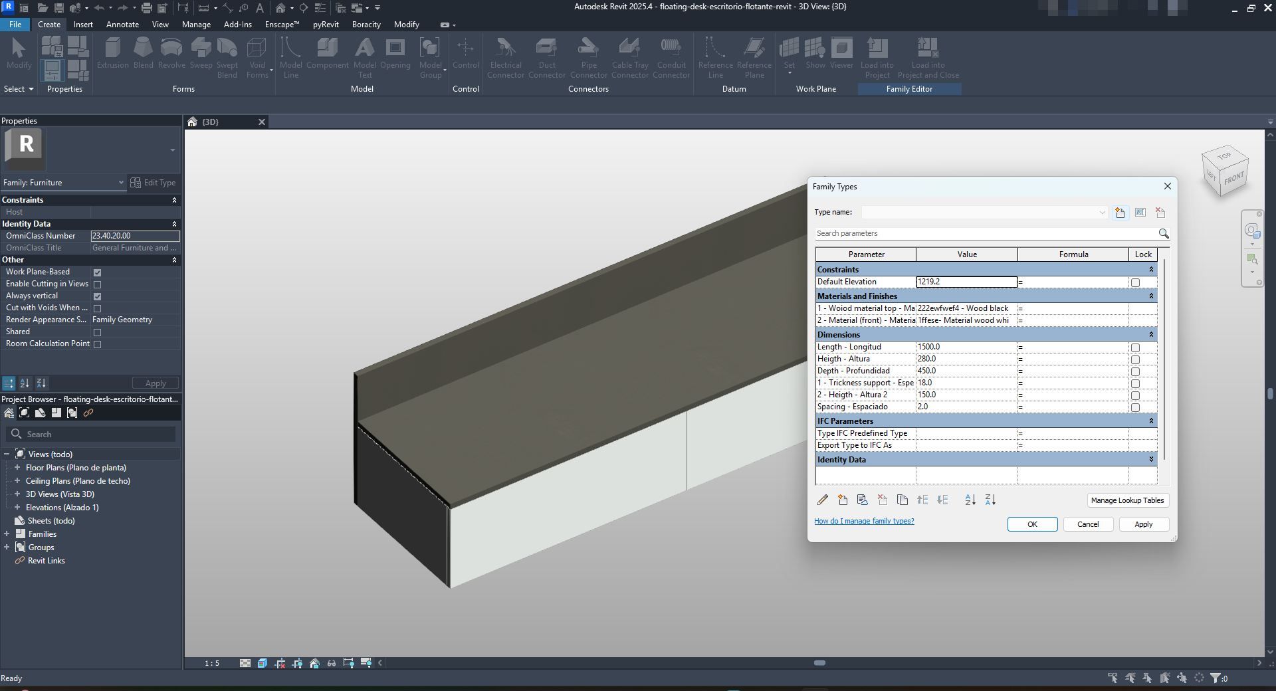The height and width of the screenshot is (691, 1276).
Task: Sort parameters in ascending order icon
Action: 970,500
